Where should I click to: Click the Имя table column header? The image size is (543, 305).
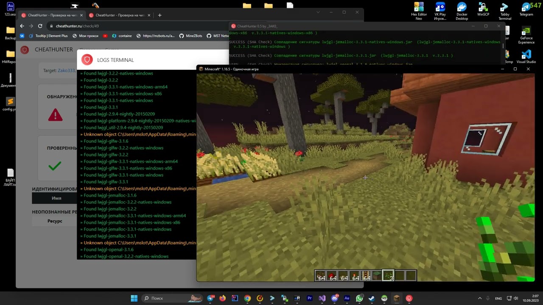[56, 198]
